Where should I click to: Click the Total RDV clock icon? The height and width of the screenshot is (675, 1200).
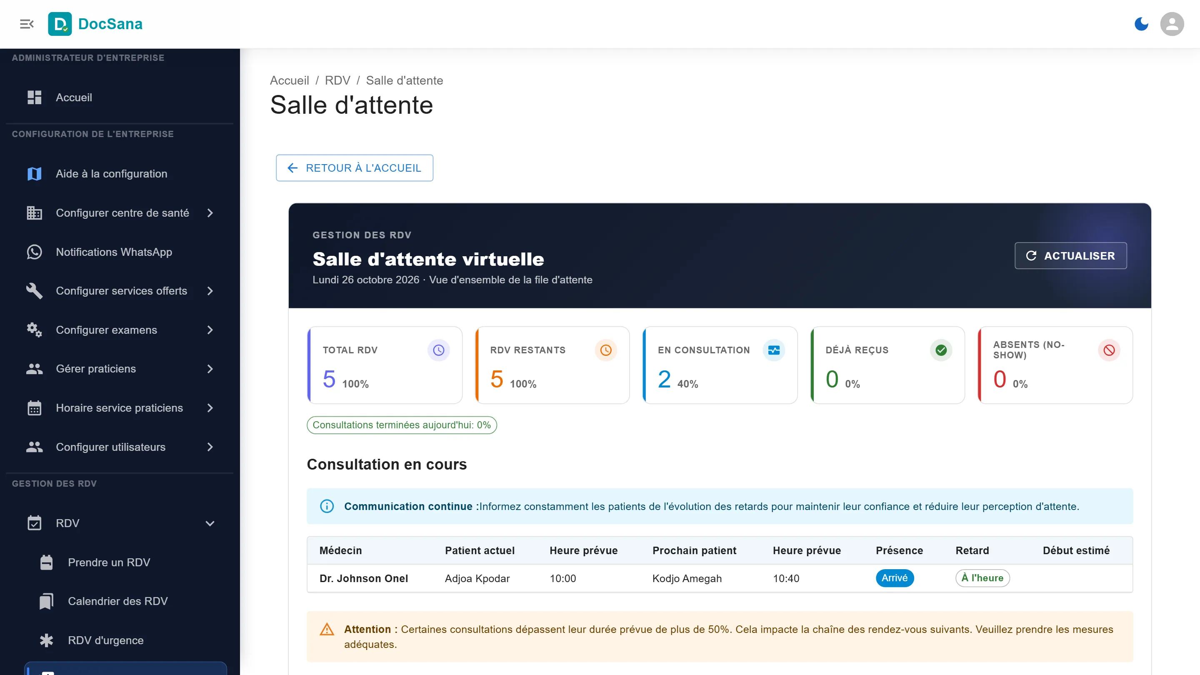click(438, 350)
